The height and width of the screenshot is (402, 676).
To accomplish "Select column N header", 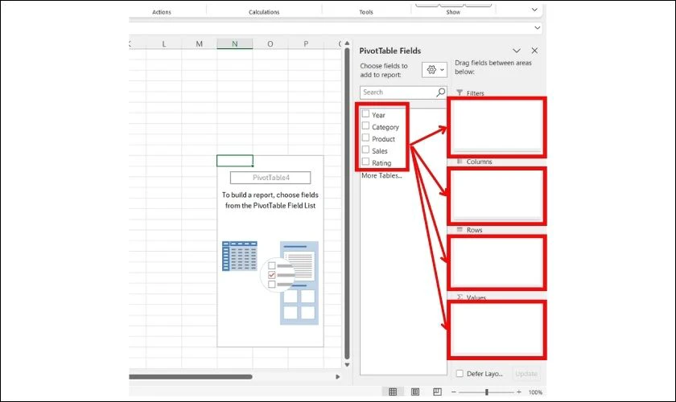I will pos(234,43).
